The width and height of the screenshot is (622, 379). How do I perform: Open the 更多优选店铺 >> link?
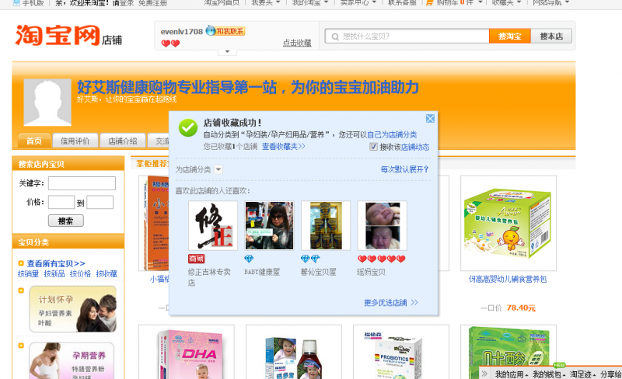[391, 302]
